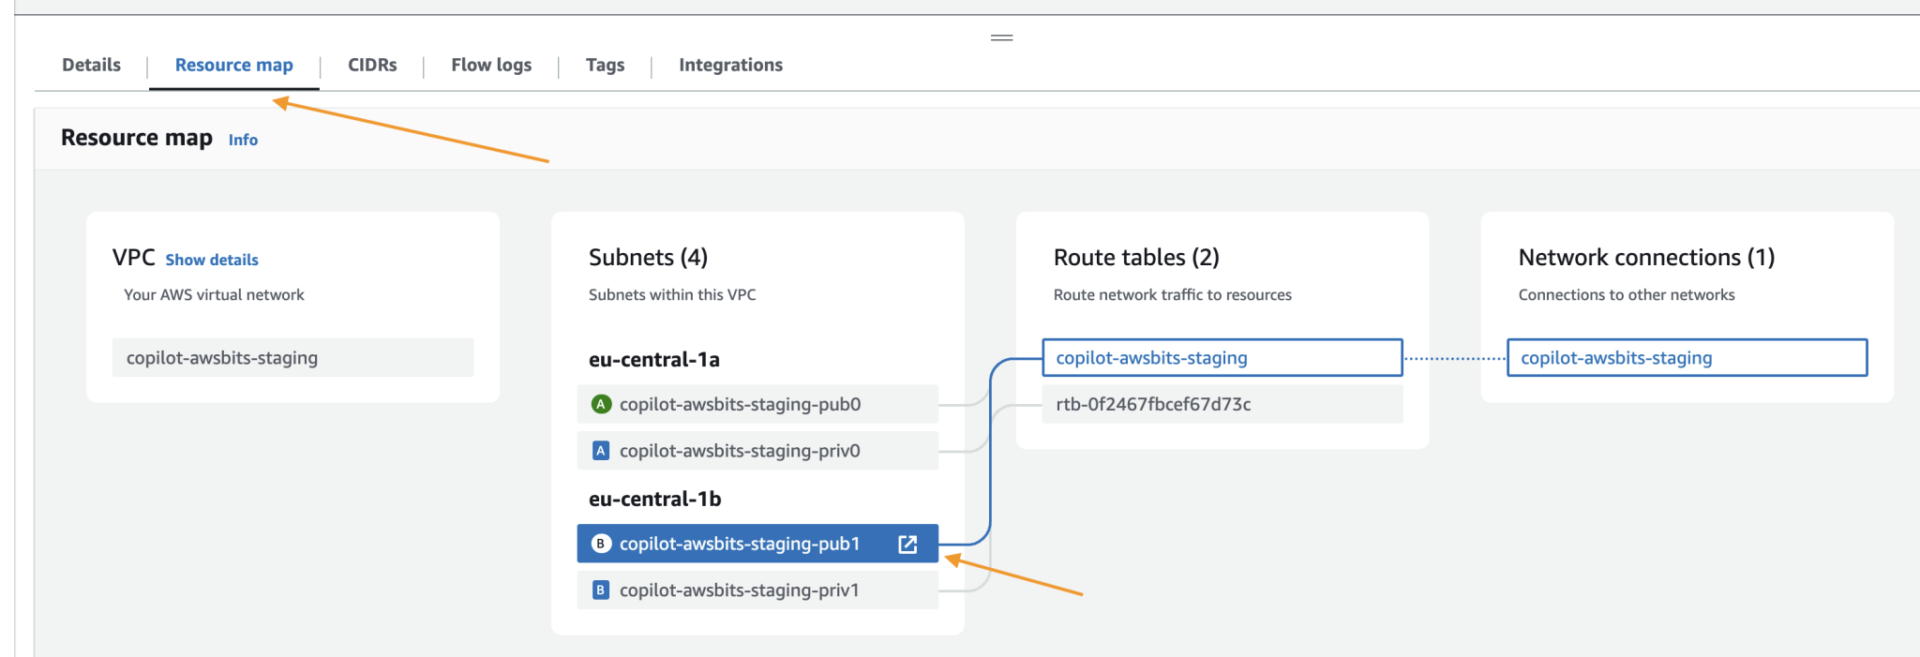Open external link icon on pub1 subnet
This screenshot has height=657, width=1920.
pyautogui.click(x=907, y=545)
